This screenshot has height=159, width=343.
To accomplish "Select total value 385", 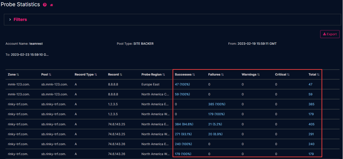I will pyautogui.click(x=311, y=104).
